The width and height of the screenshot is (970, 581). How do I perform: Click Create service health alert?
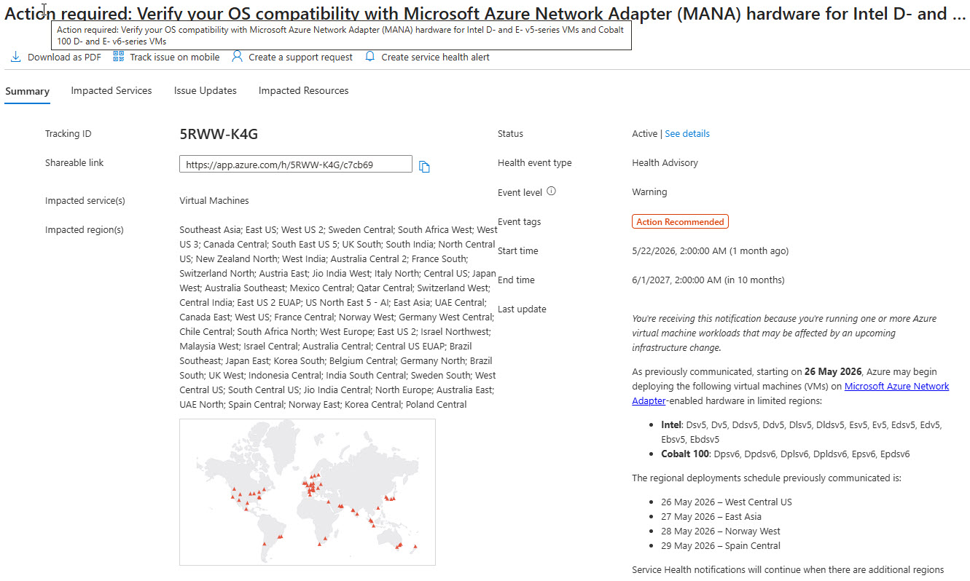[435, 58]
